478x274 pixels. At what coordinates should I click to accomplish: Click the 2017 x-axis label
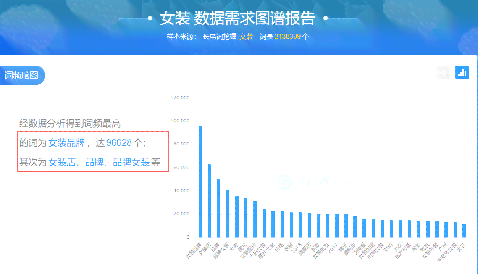click(x=333, y=248)
